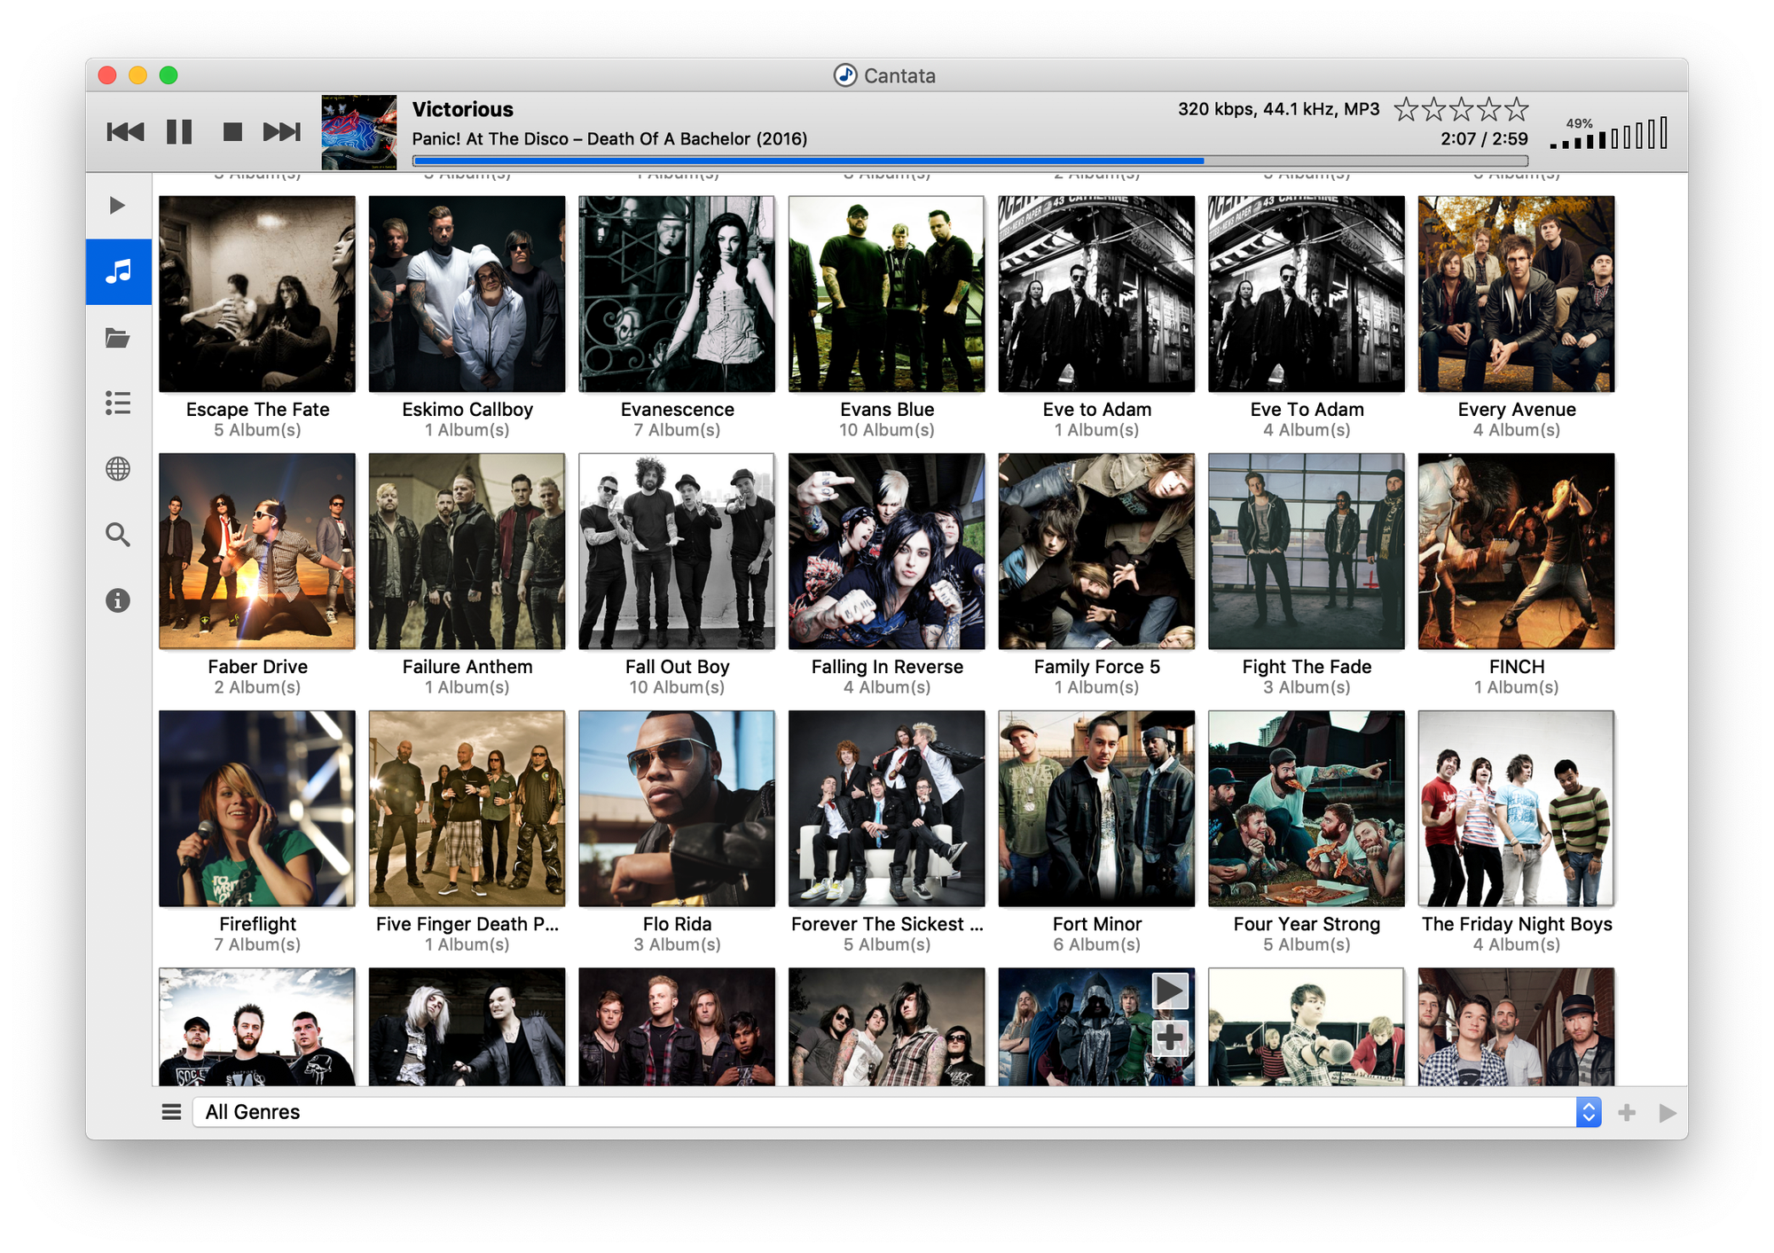Skip to the previous track

click(x=125, y=132)
